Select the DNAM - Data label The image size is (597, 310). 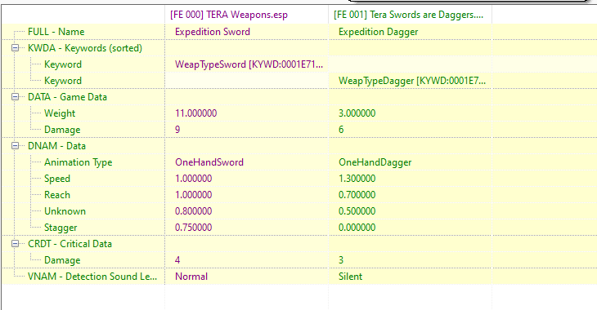point(56,146)
